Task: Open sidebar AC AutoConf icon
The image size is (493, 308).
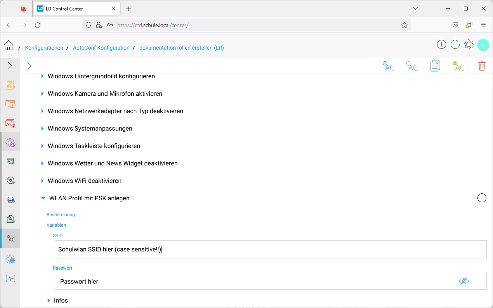Action: tap(10, 239)
